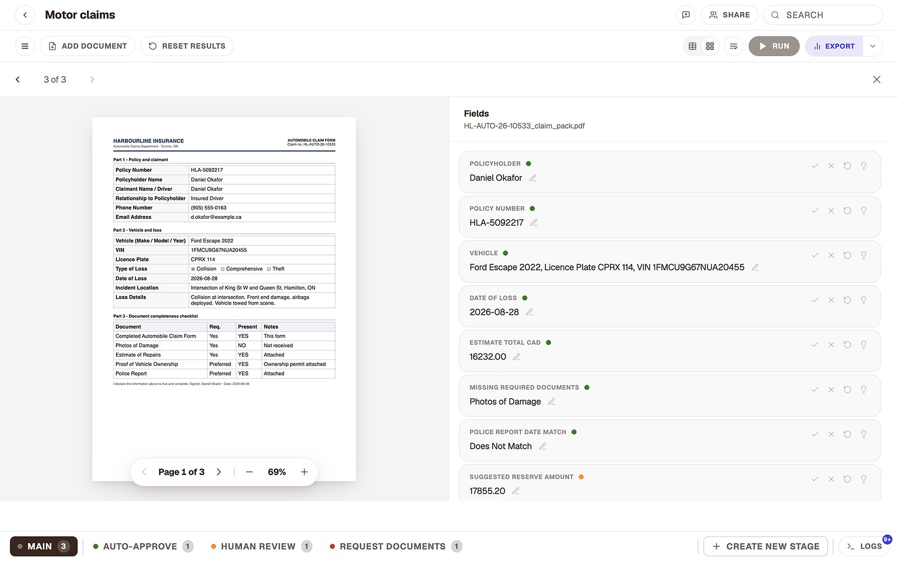This screenshot has width=898, height=561.
Task: Click Create New Stage button
Action: pos(765,546)
